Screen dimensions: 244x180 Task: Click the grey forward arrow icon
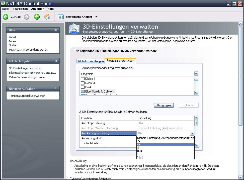(x=27, y=17)
